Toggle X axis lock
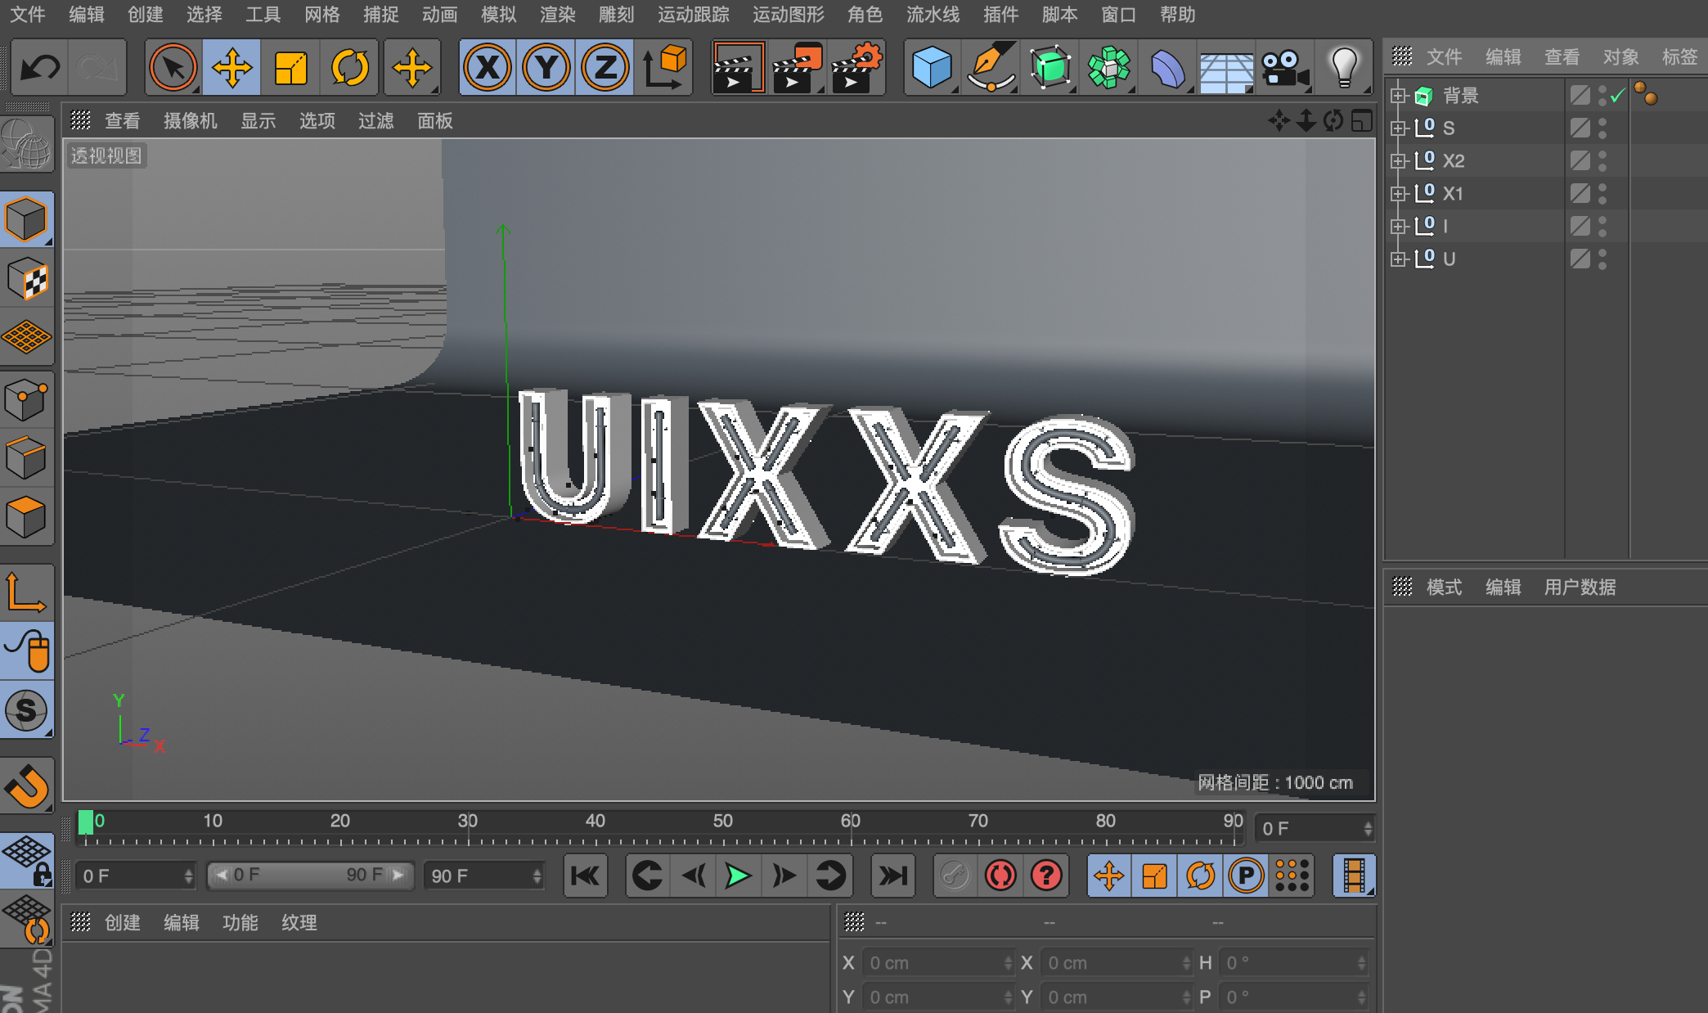The image size is (1708, 1013). coord(488,68)
